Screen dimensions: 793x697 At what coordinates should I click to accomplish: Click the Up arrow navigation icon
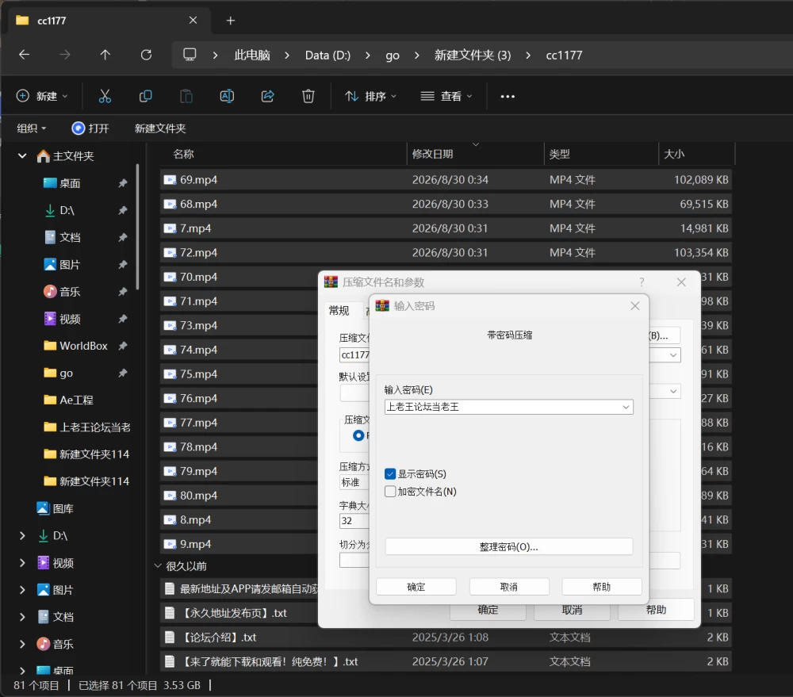pyautogui.click(x=105, y=55)
